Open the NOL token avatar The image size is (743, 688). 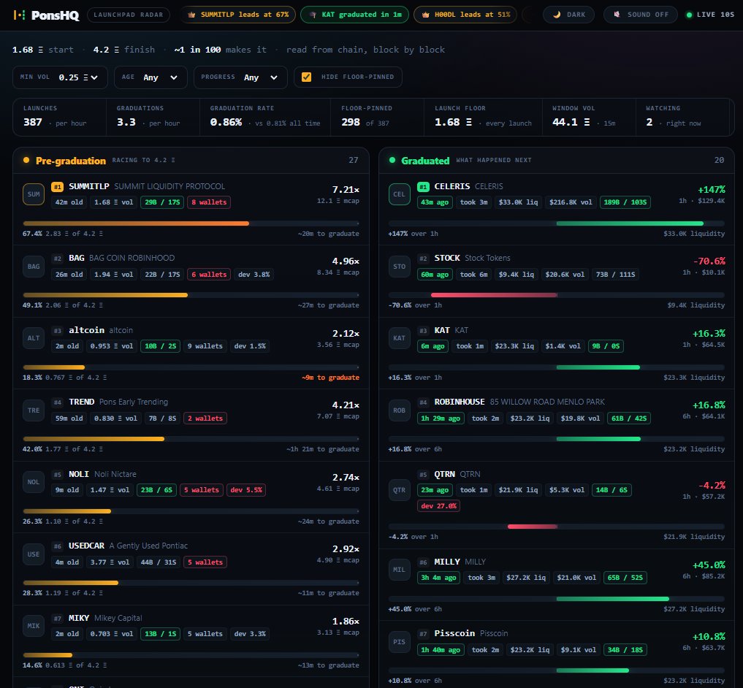pyautogui.click(x=34, y=482)
